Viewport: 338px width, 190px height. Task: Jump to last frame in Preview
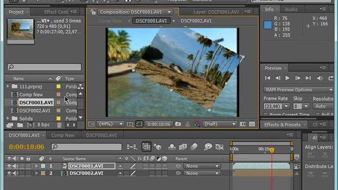click(308, 78)
